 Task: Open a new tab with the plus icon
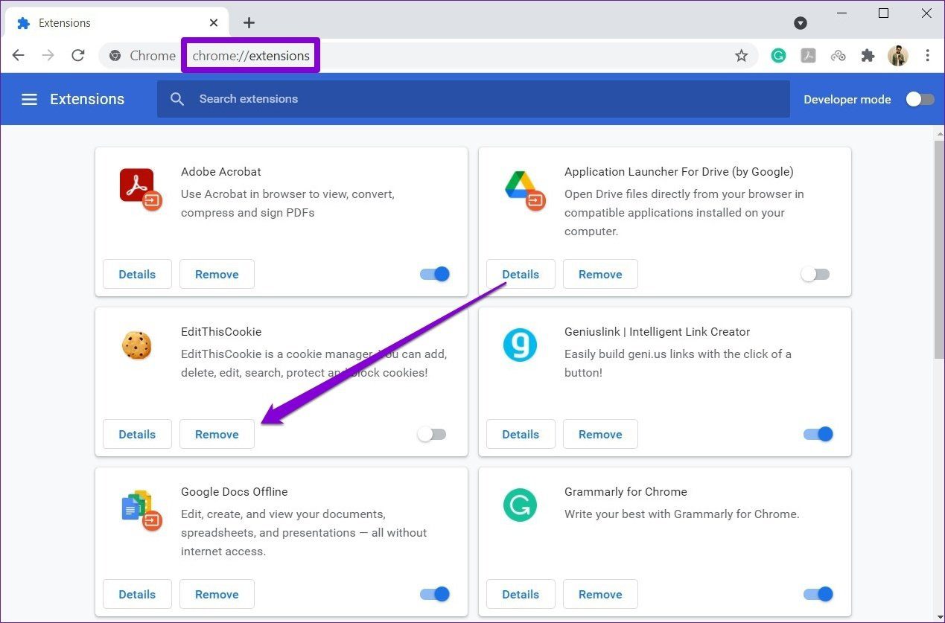point(249,23)
